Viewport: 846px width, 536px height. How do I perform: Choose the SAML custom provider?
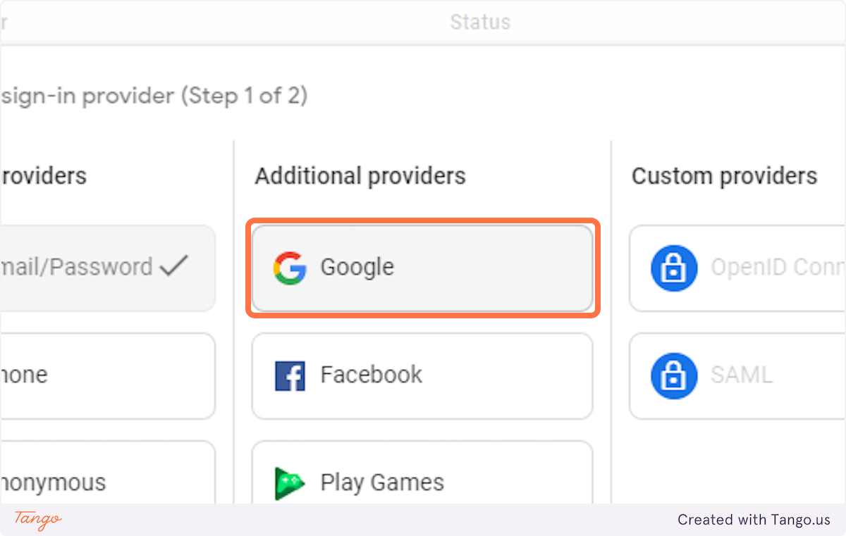pos(737,376)
